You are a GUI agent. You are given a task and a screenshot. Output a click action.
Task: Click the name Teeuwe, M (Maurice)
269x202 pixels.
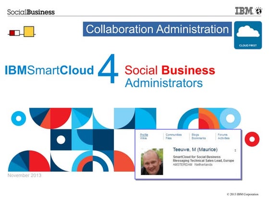pyautogui.click(x=195, y=150)
